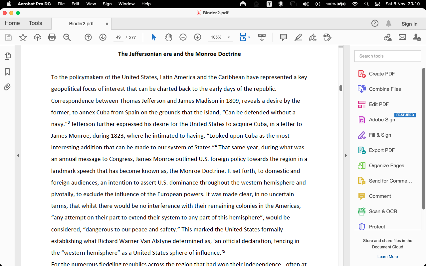Add a sticky note comment
426x266 pixels.
284,37
